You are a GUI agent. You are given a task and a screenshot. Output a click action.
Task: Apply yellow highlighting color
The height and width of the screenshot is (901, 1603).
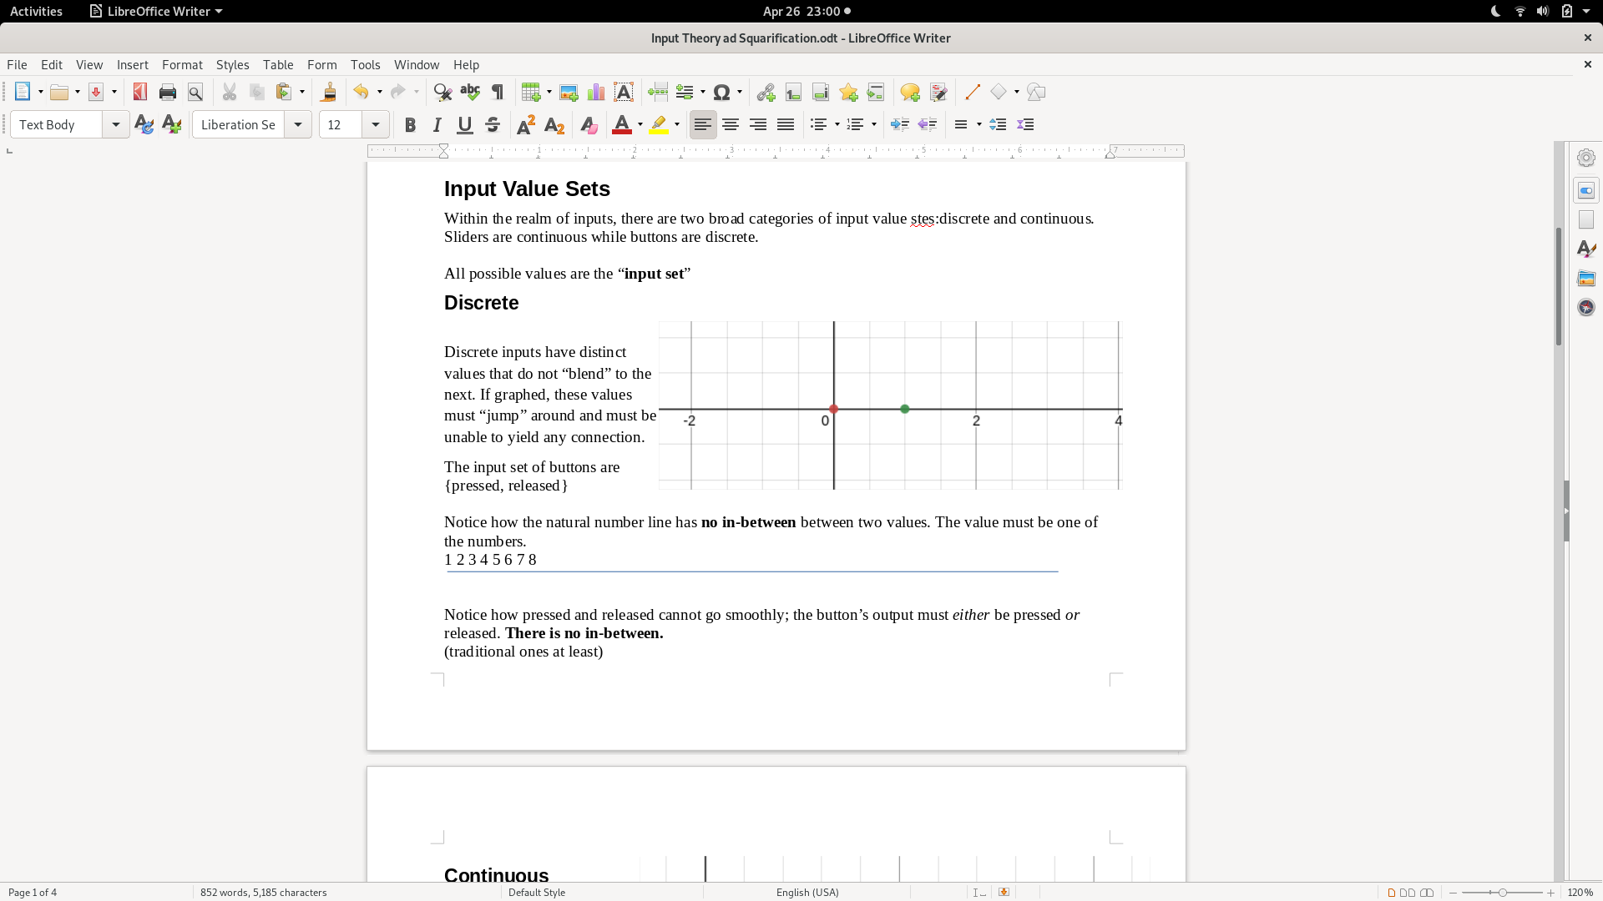(x=660, y=125)
